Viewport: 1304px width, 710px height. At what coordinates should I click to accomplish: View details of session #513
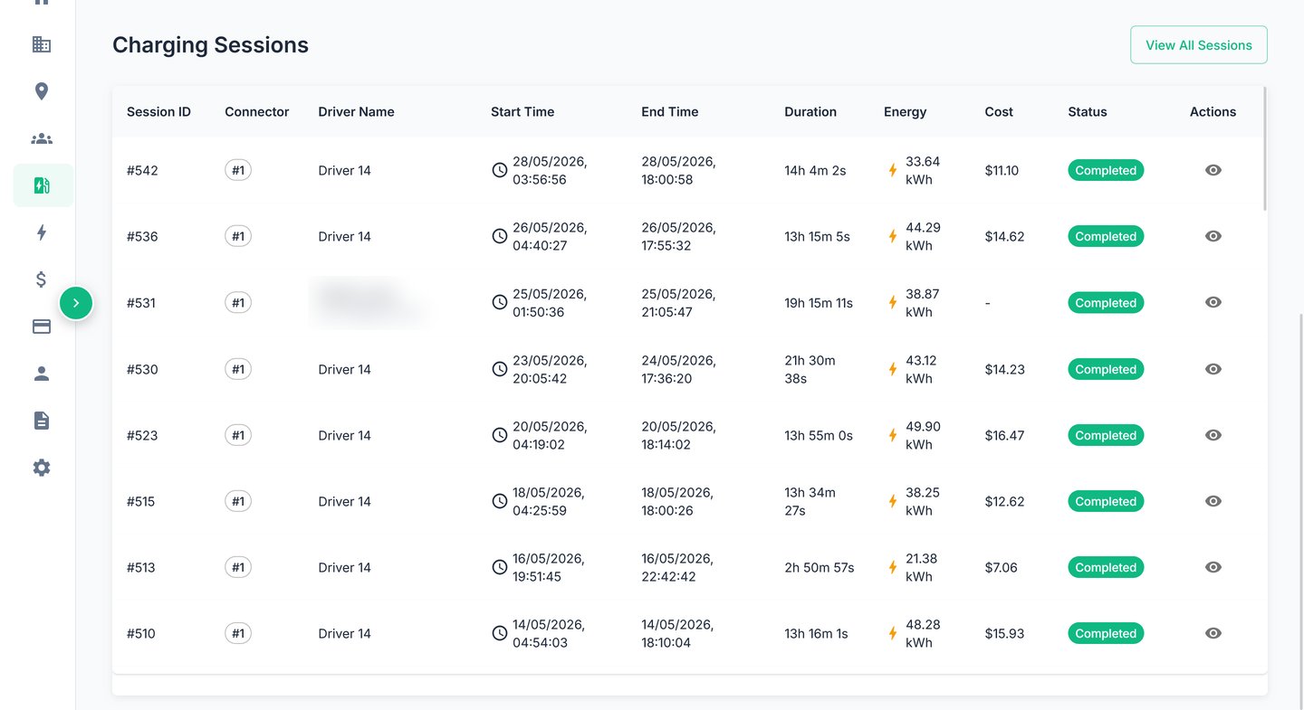pyautogui.click(x=1213, y=567)
